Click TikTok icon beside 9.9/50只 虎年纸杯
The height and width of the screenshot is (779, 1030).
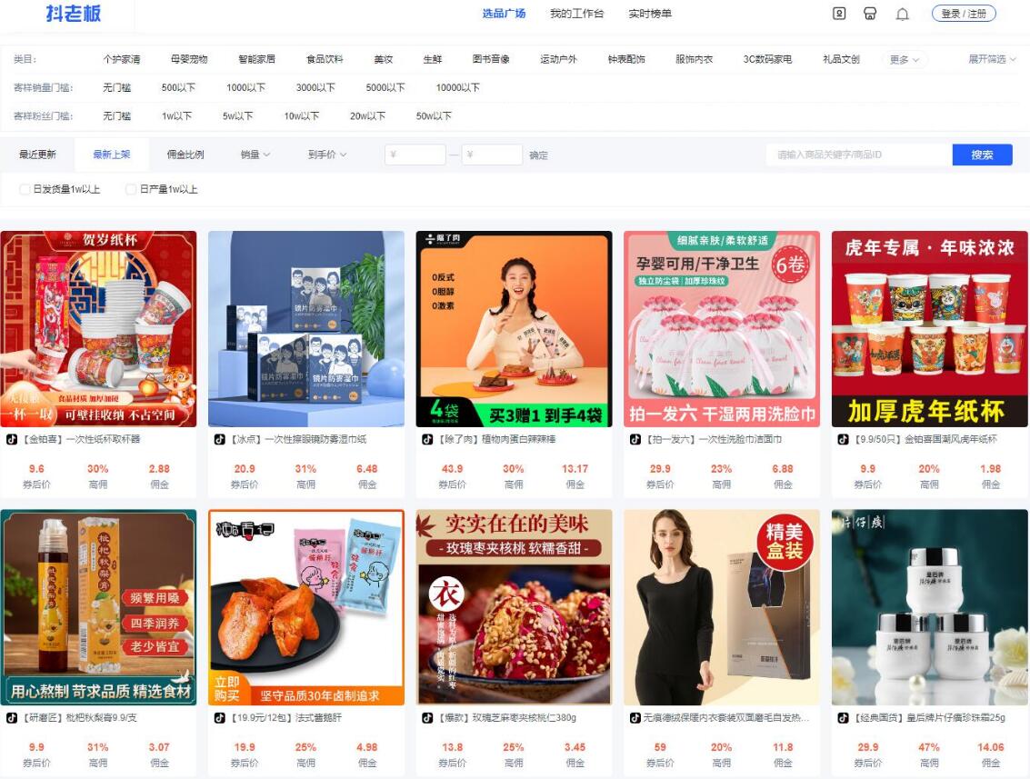(844, 439)
